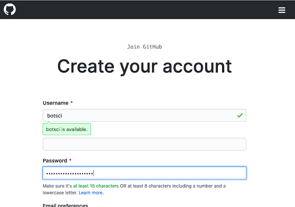Focus the Password input field
Image resolution: width=295 pixels, height=207 pixels.
[x=144, y=173]
